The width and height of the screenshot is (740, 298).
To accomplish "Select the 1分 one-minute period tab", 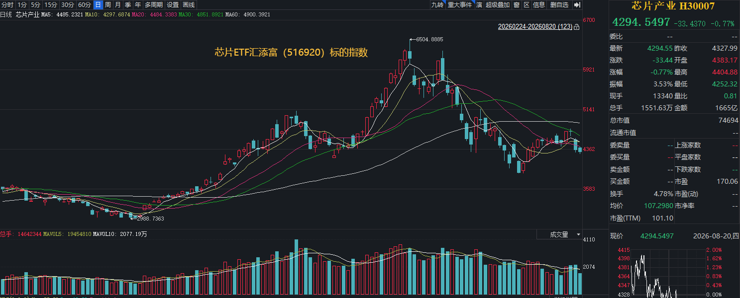I will [x=22, y=4].
